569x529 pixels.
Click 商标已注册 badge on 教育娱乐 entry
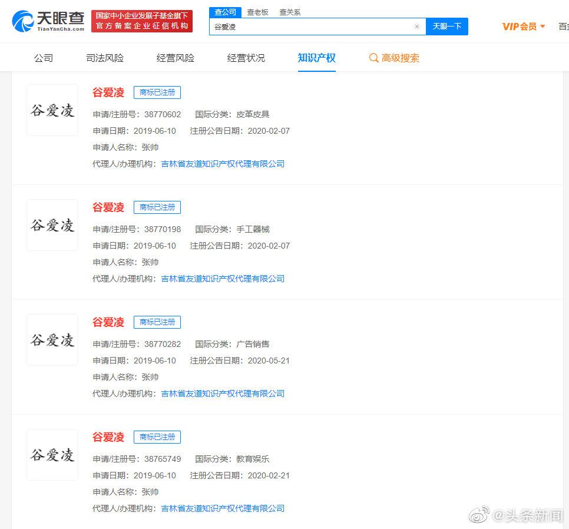(157, 437)
